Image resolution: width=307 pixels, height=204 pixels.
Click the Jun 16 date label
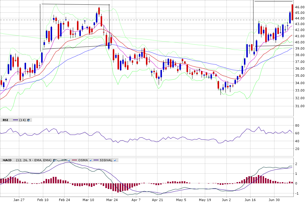(x=250, y=200)
